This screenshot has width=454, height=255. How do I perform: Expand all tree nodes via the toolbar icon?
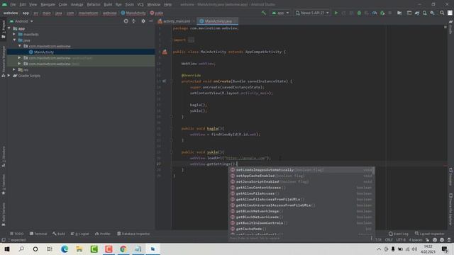[133, 21]
